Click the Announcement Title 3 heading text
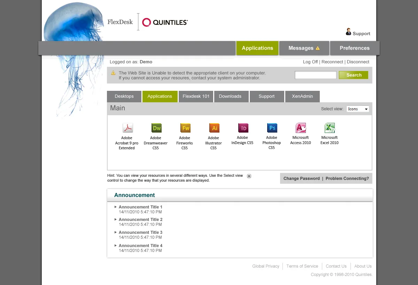The width and height of the screenshot is (418, 285). click(x=141, y=232)
